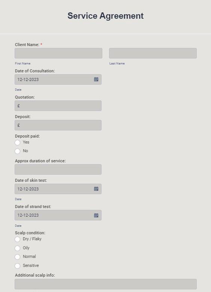Open calendar picker for Date of strand test
211x292 pixels.
click(96, 215)
